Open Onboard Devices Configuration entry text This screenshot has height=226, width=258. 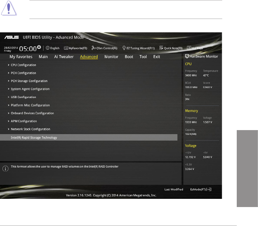tap(32, 113)
